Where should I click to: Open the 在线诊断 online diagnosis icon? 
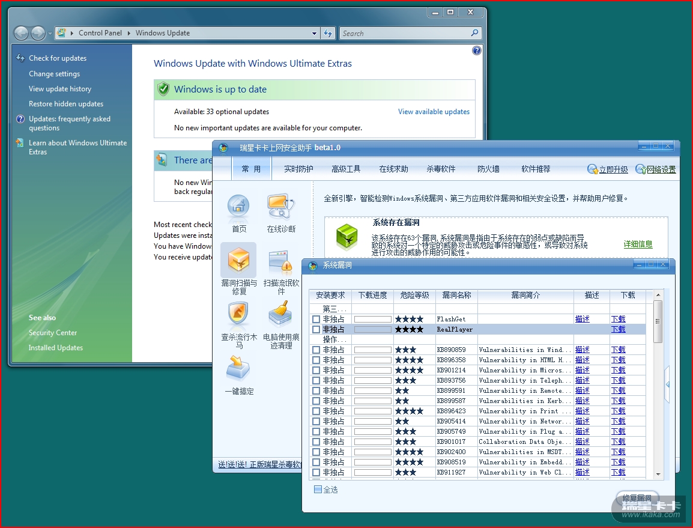(x=280, y=206)
